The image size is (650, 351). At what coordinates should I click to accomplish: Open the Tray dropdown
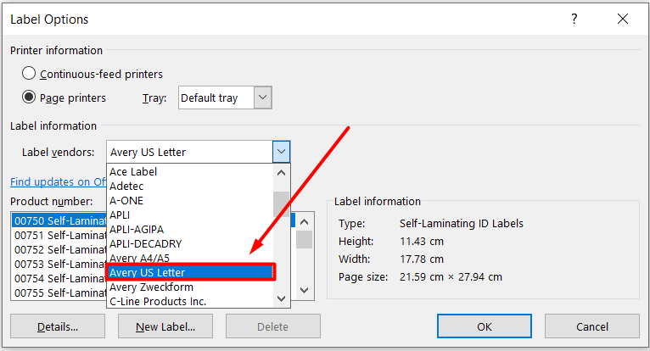(x=262, y=97)
